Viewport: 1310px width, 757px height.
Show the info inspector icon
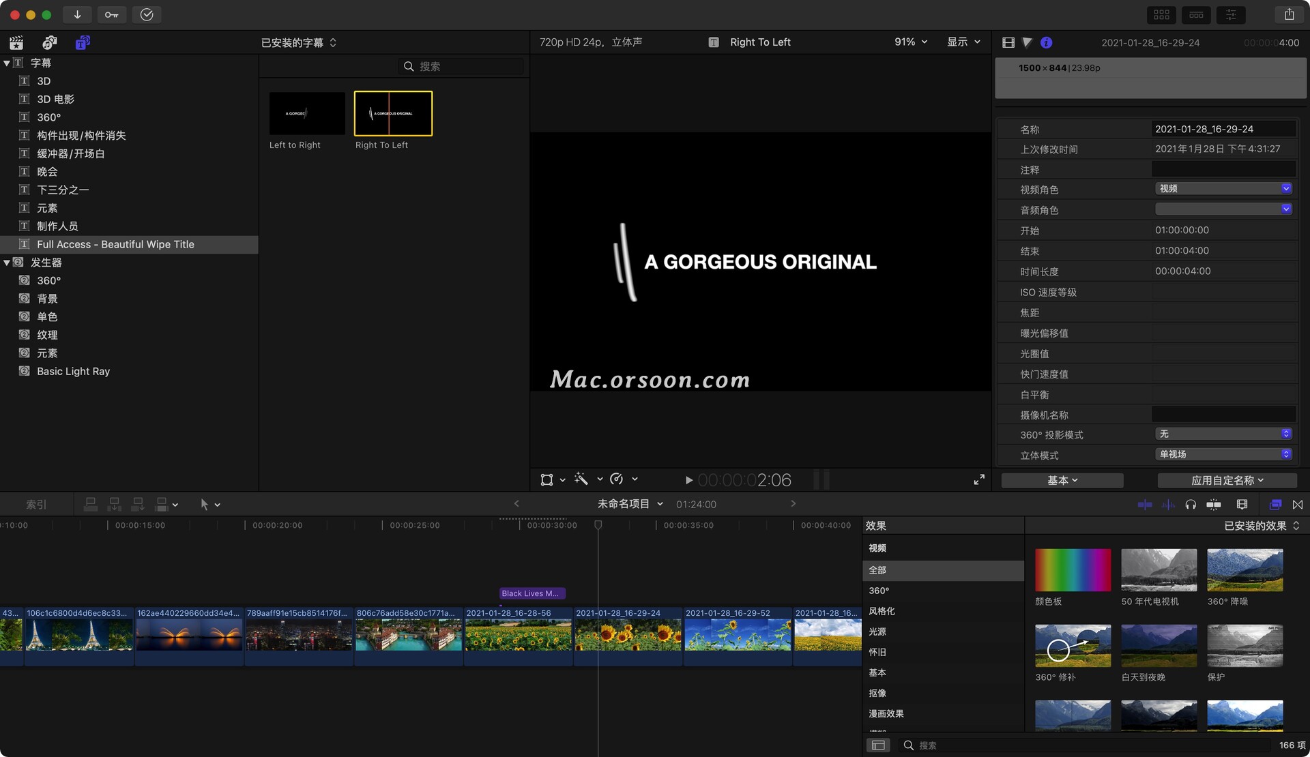click(x=1046, y=42)
